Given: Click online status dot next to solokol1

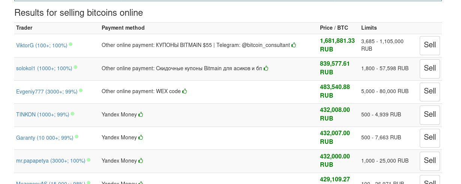Looking at the screenshot, I should point(75,67).
